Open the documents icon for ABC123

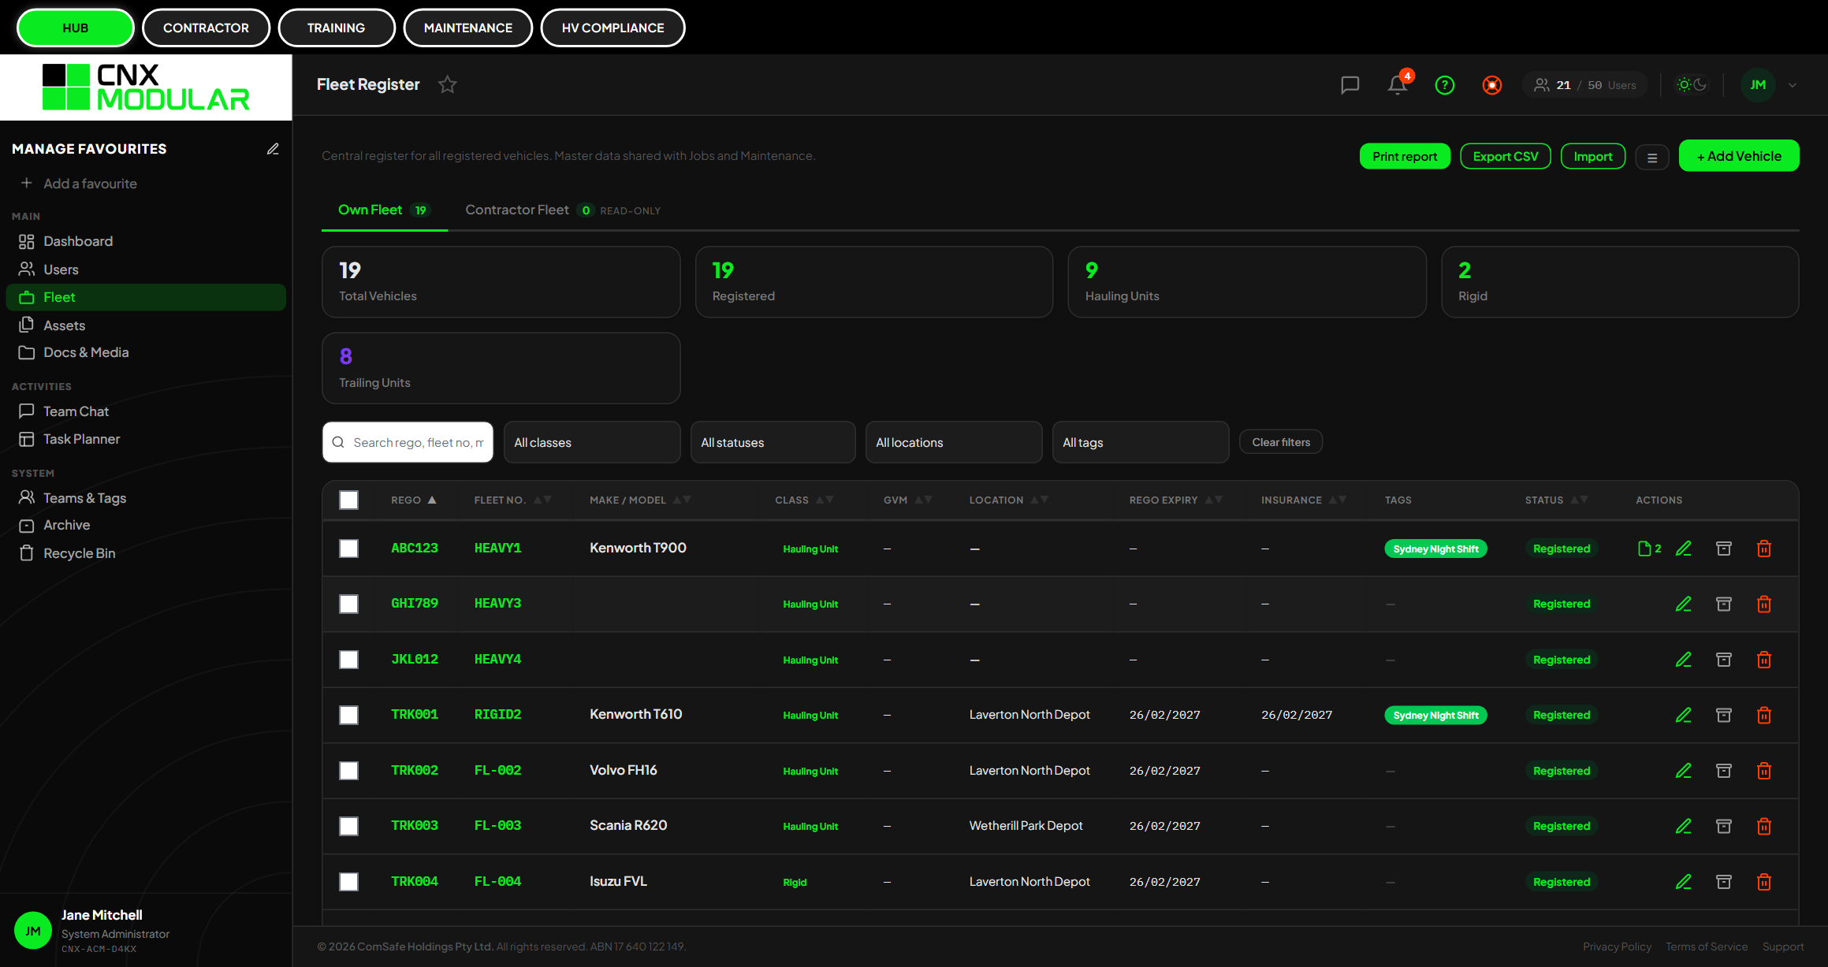tap(1649, 549)
